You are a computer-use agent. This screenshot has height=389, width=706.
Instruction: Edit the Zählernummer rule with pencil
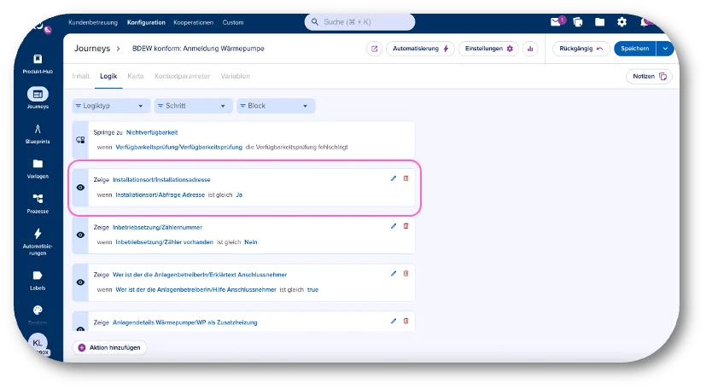(394, 226)
